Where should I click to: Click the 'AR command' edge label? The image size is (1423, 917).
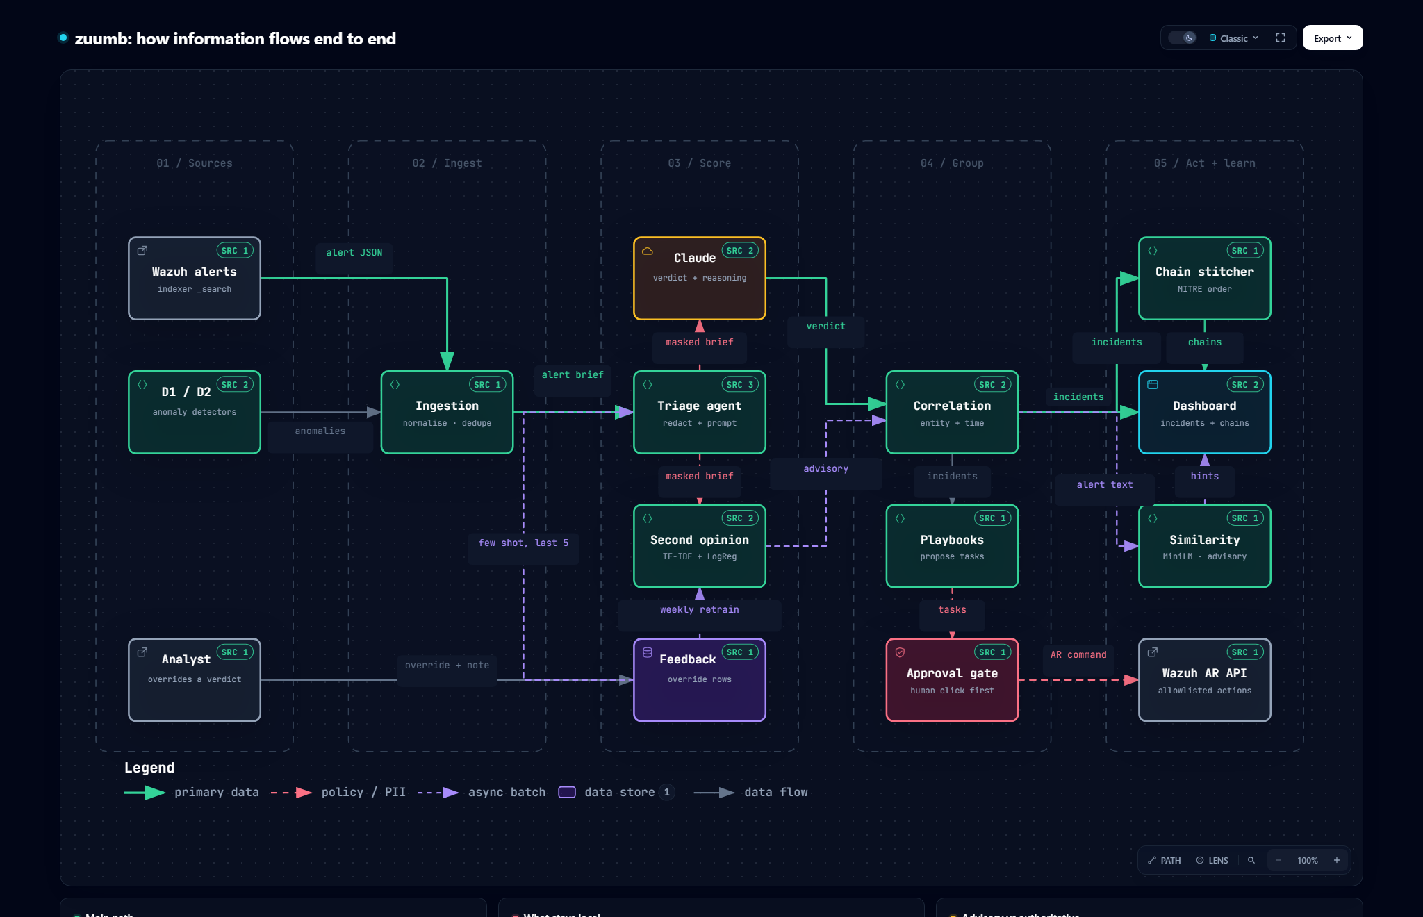[1078, 654]
